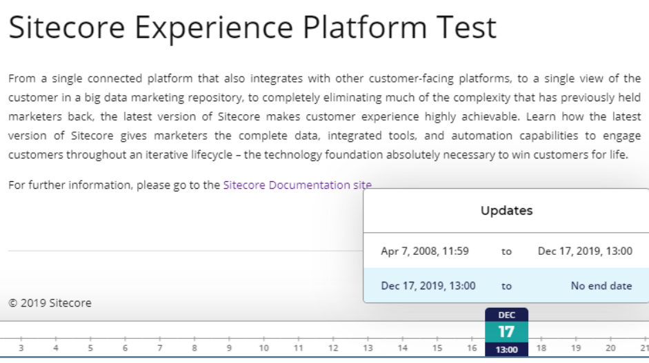649x363 pixels.
Task: Click day 7 on the timeline
Action: tap(159, 348)
